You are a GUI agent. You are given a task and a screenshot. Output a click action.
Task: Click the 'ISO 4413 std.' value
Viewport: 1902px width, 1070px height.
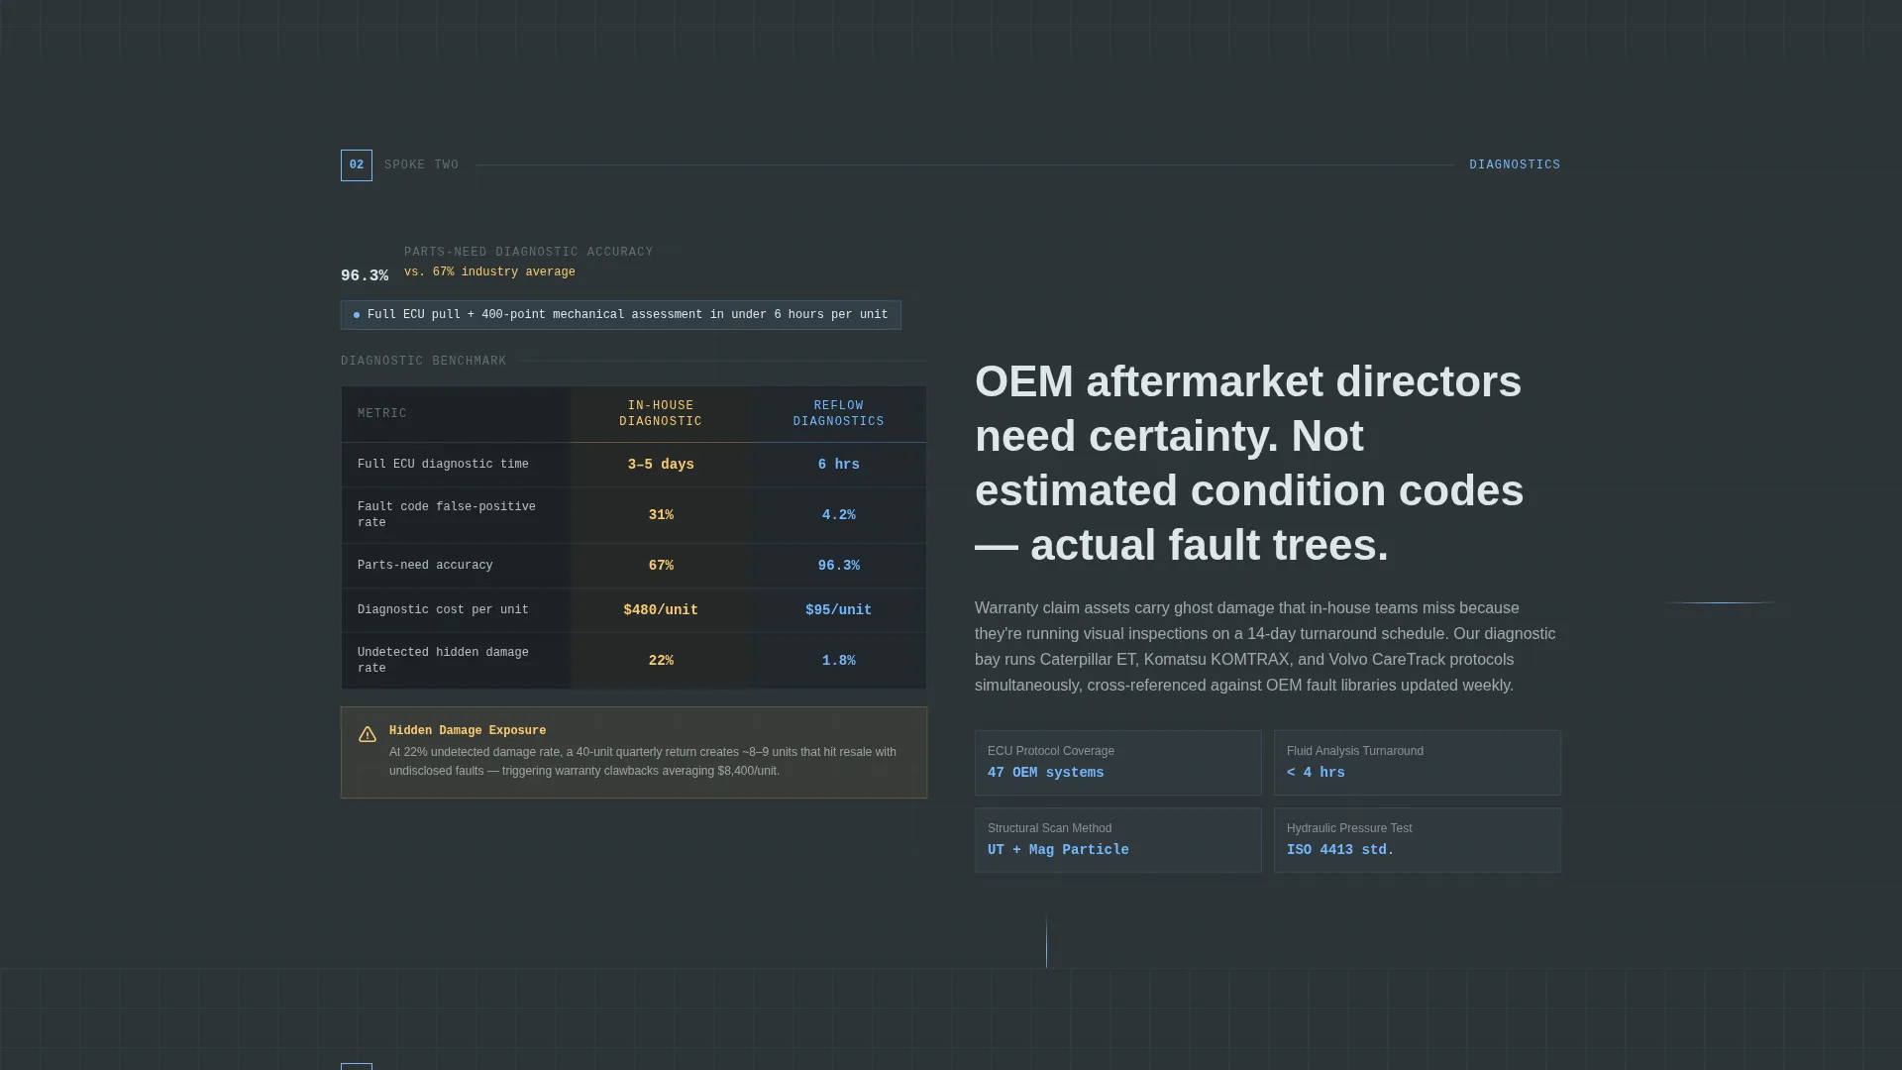1340,850
